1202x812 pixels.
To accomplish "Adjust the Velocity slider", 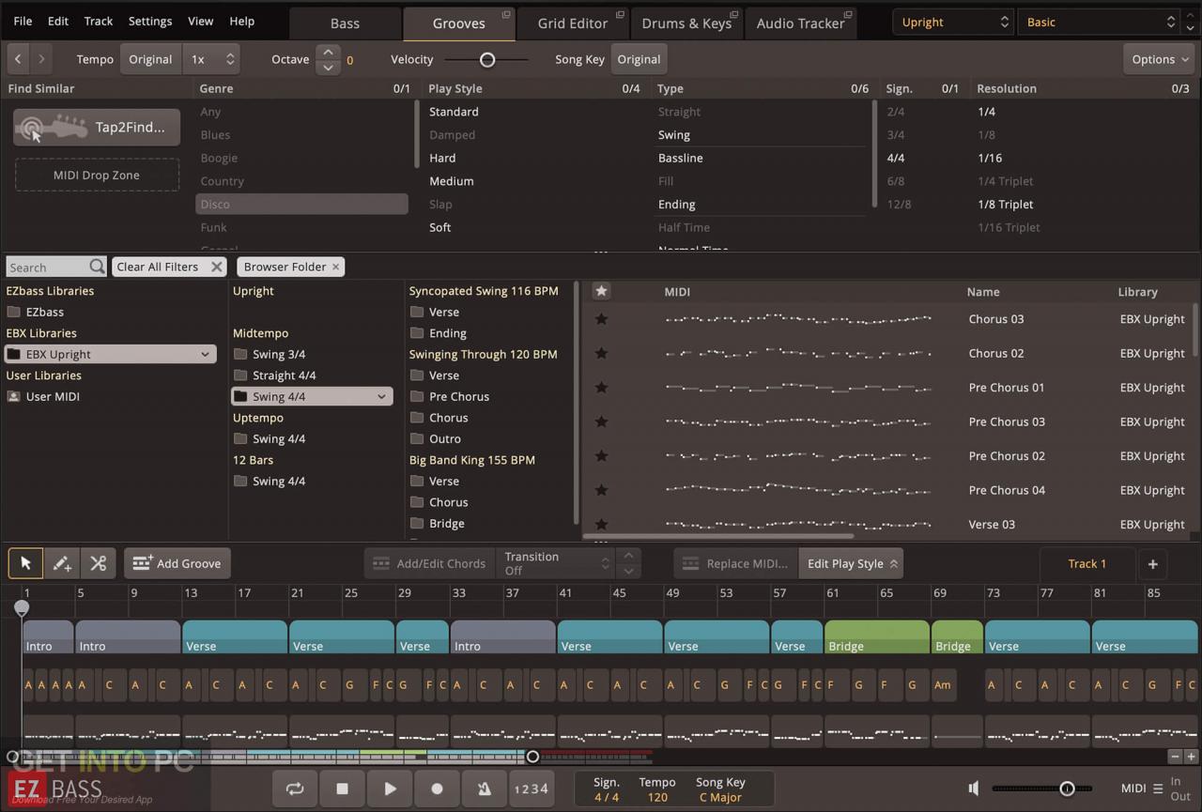I will point(486,59).
